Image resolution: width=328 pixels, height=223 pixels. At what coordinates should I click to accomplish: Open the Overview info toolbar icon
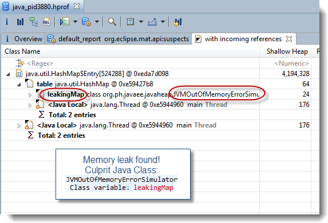tap(7, 22)
